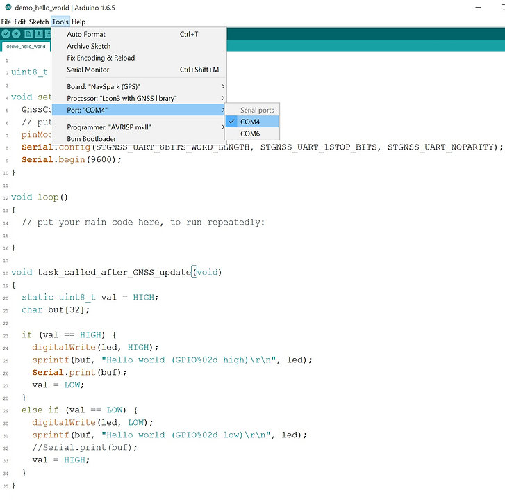The height and width of the screenshot is (500, 505).
Task: Click the "val = LOW;" line
Action: tap(58, 385)
